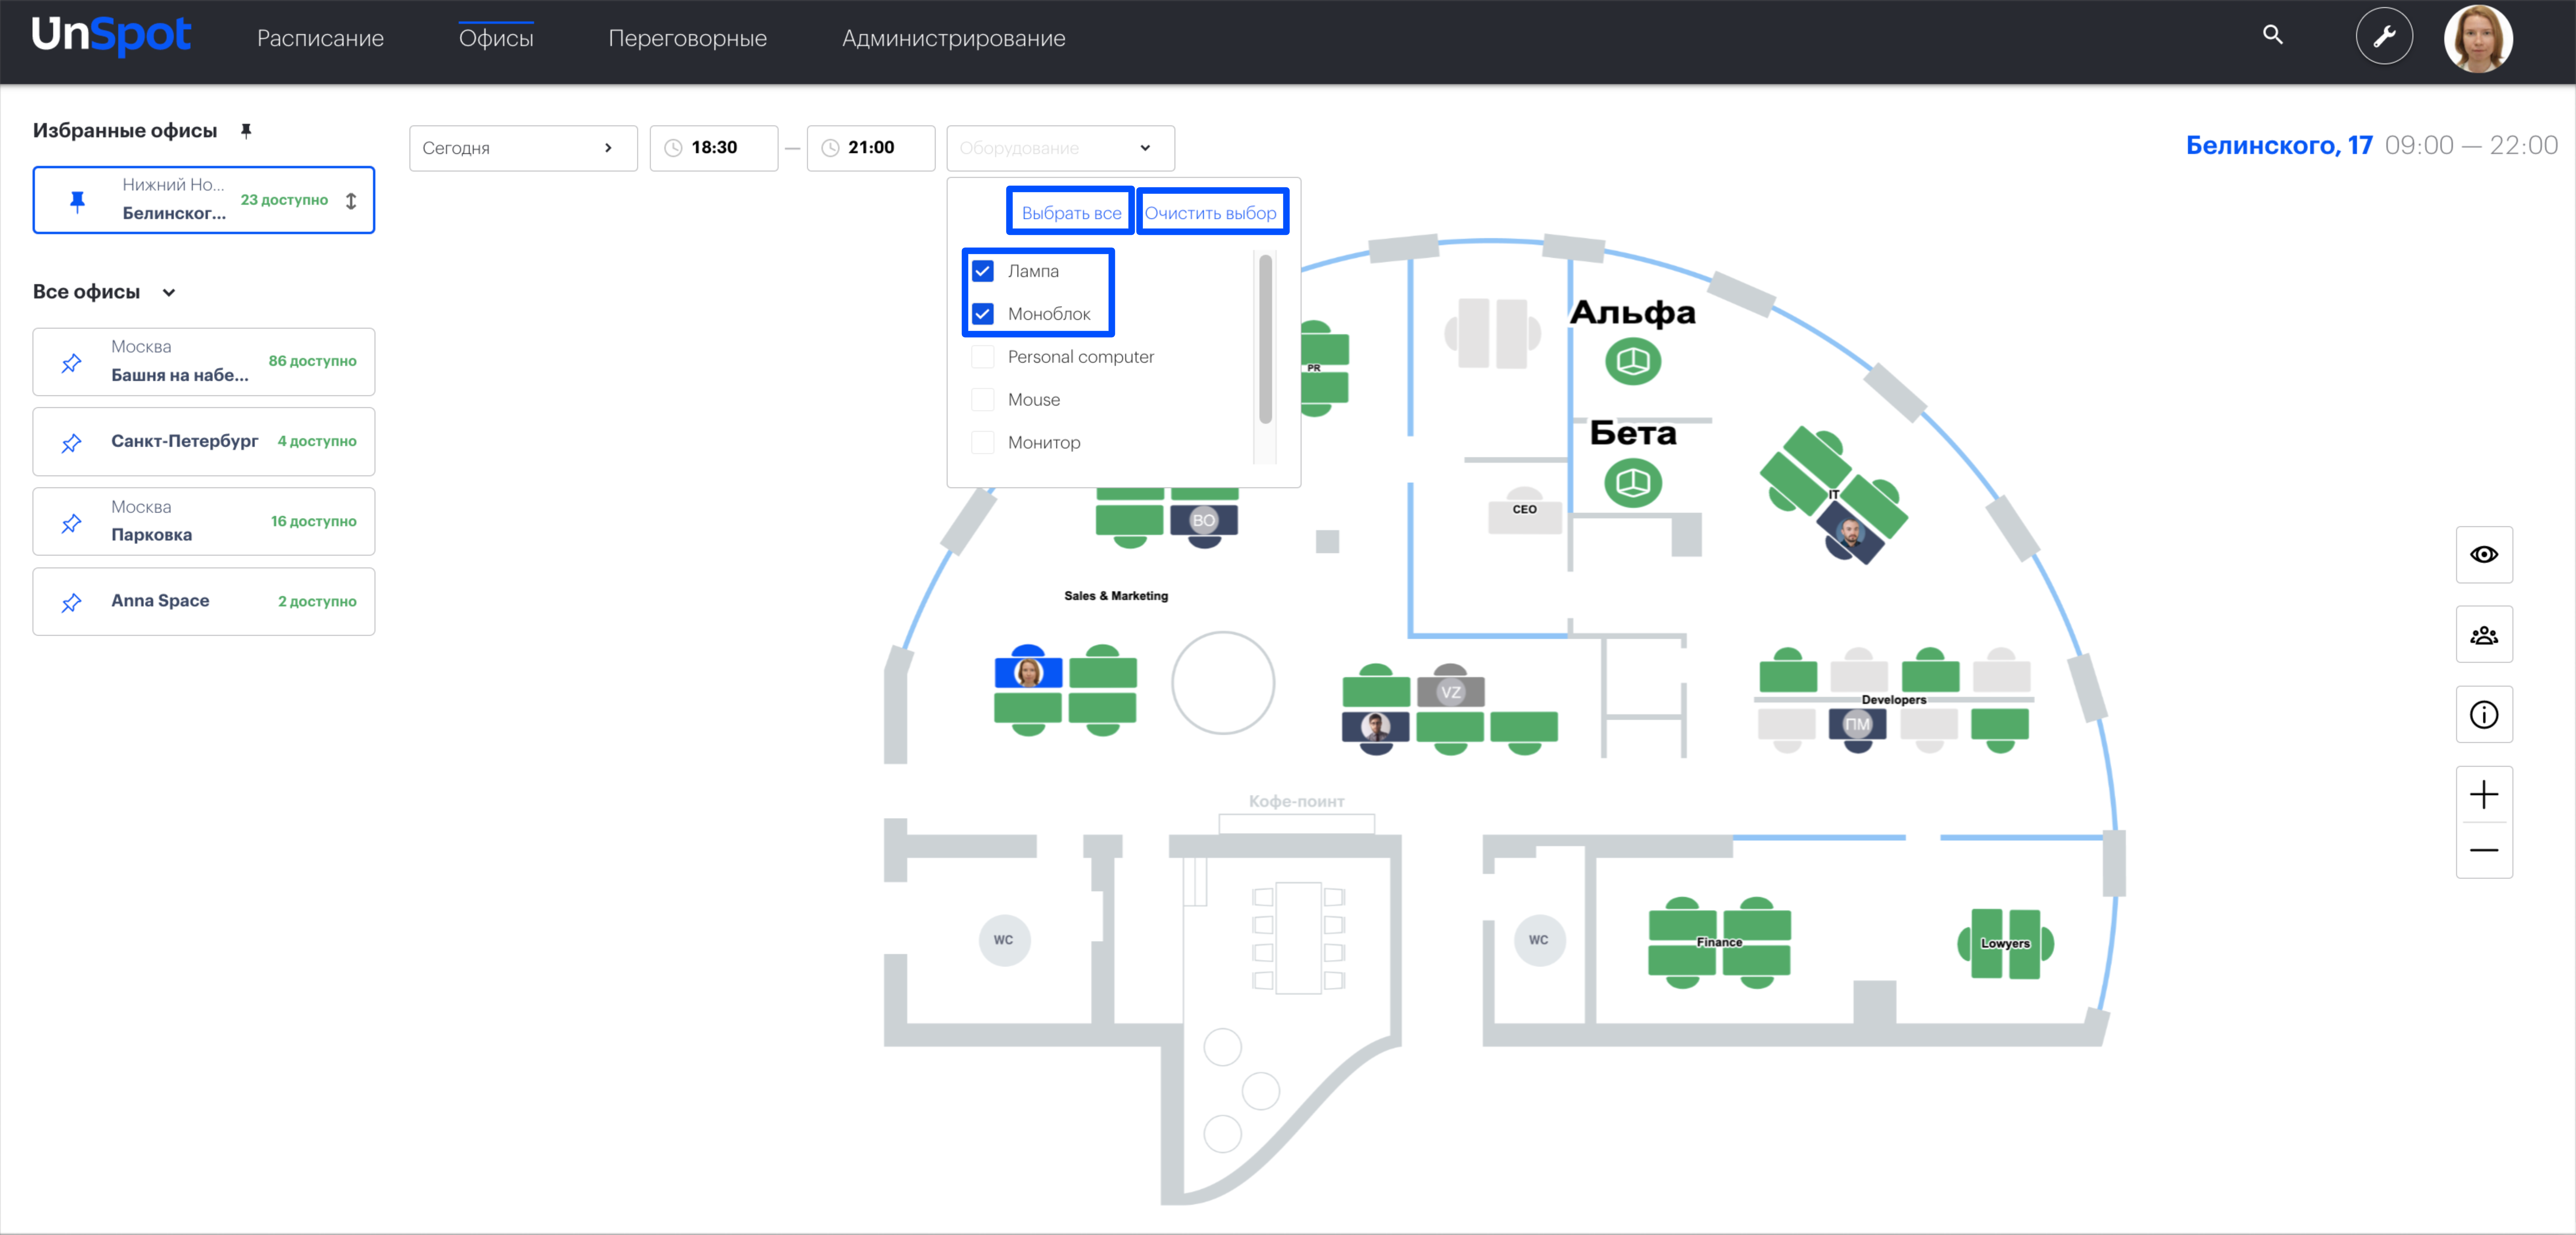This screenshot has height=1235, width=2576.
Task: Go to the Расписание tab
Action: click(320, 38)
